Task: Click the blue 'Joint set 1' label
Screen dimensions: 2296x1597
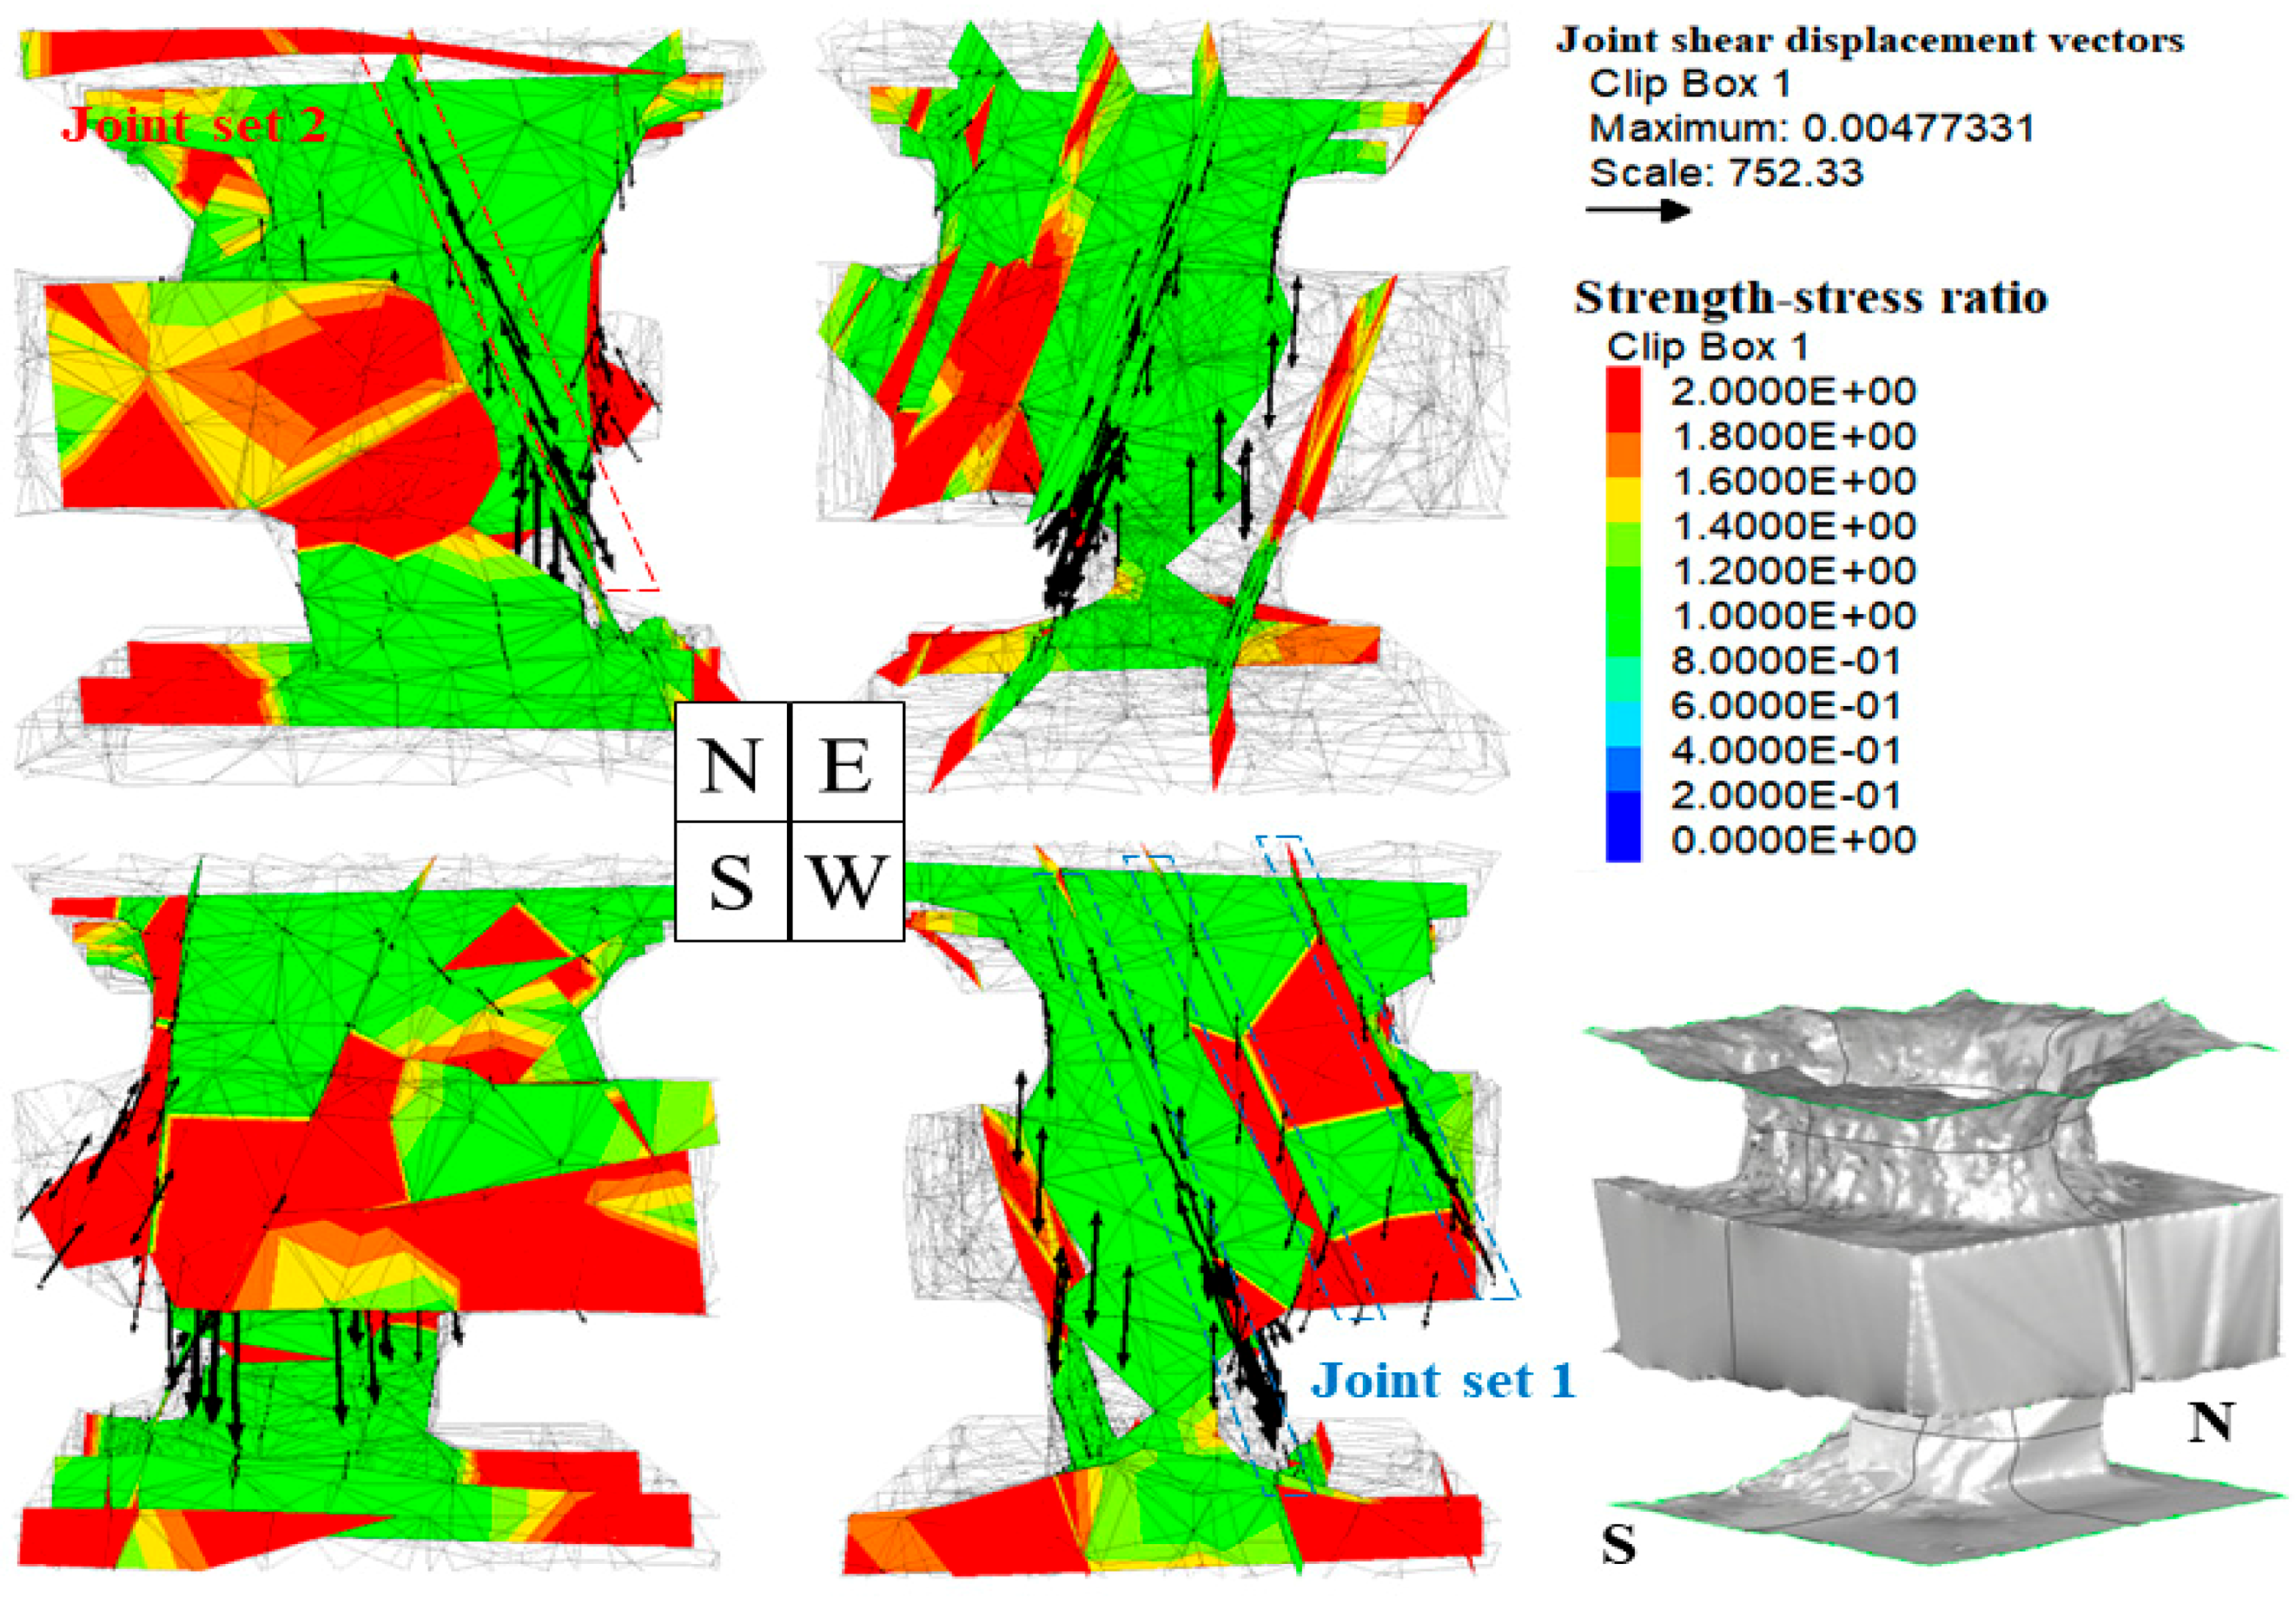Action: click(1443, 1381)
